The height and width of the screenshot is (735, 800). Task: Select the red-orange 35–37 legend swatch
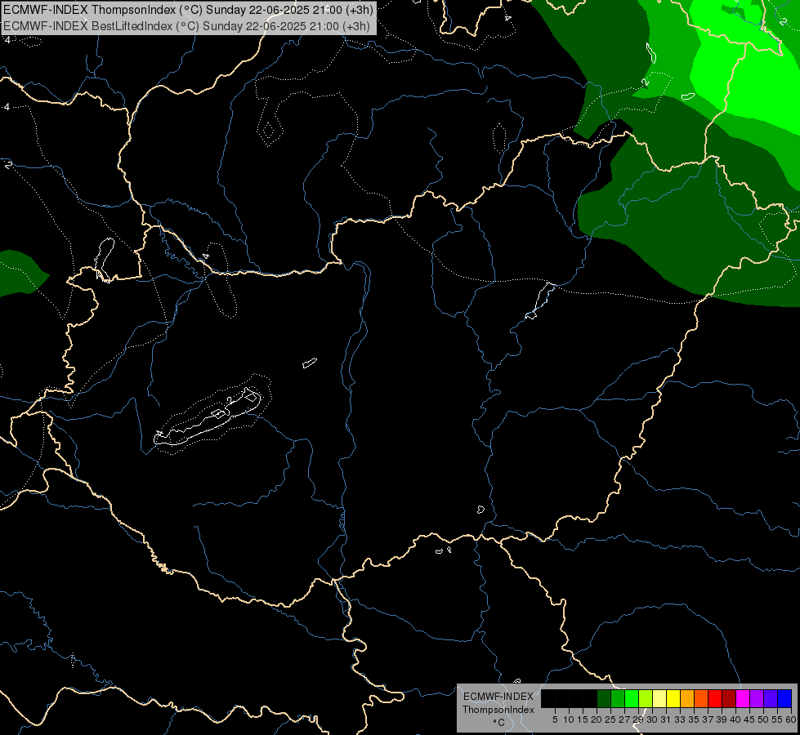[701, 698]
